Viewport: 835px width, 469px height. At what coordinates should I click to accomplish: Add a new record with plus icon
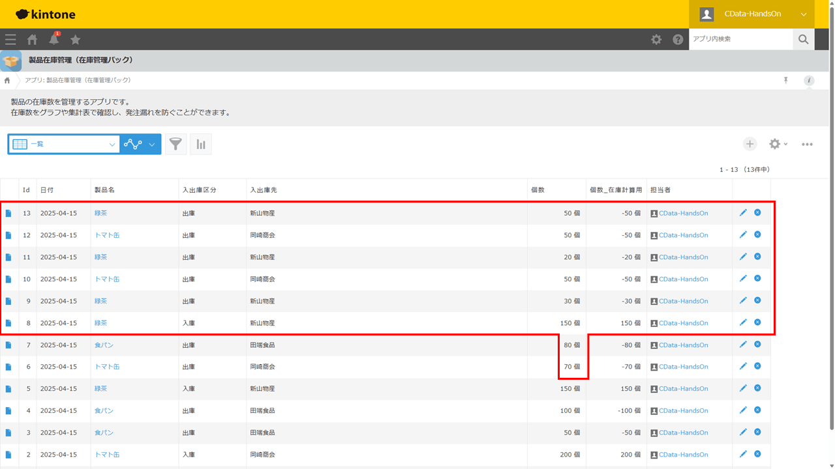click(750, 144)
